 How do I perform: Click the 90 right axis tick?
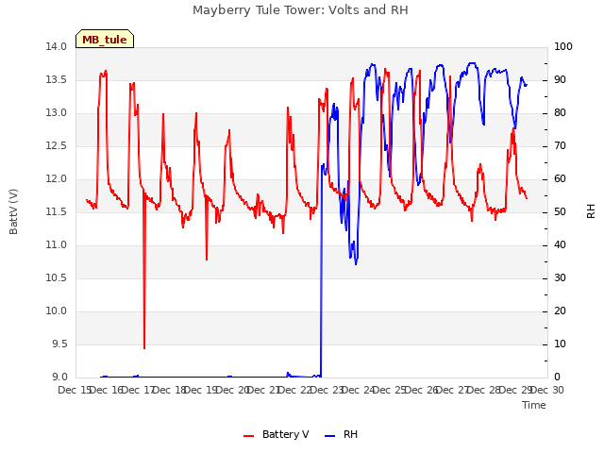click(560, 80)
